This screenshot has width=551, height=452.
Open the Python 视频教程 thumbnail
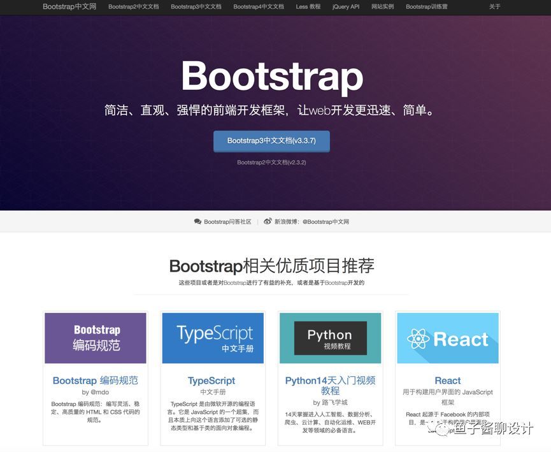331,338
